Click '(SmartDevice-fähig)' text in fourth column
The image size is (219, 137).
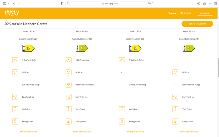191,85
